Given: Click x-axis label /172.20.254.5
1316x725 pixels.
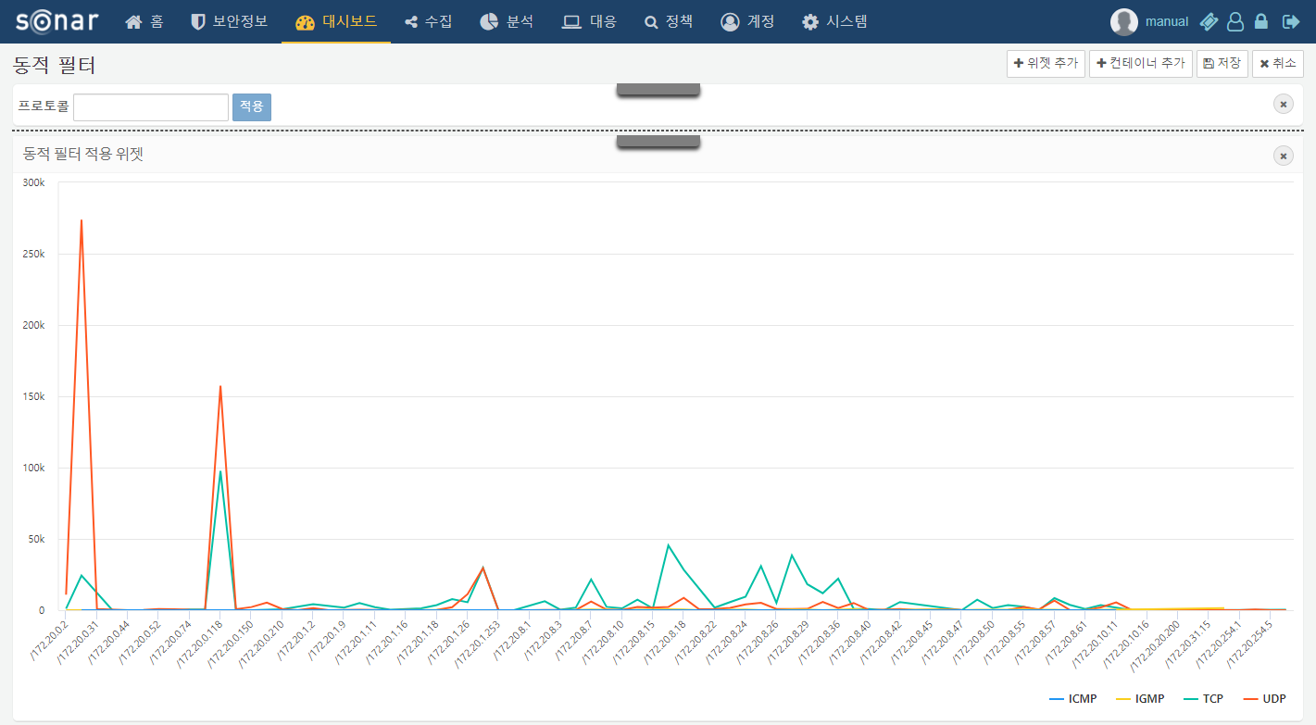Looking at the screenshot, I should 1249,643.
